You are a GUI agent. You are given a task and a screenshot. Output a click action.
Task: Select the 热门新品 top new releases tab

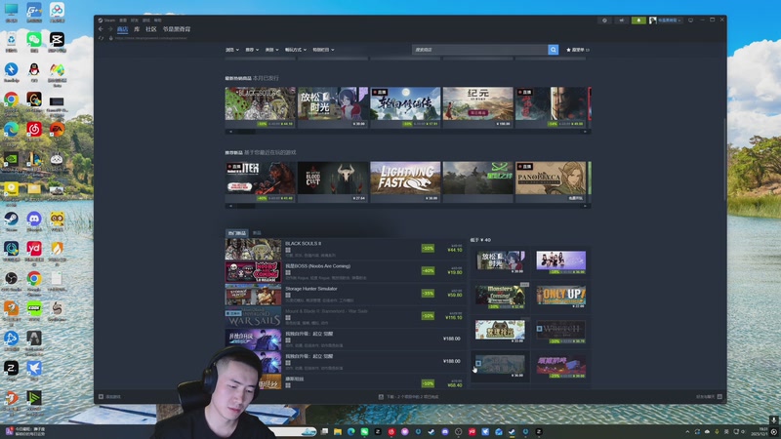pyautogui.click(x=237, y=233)
